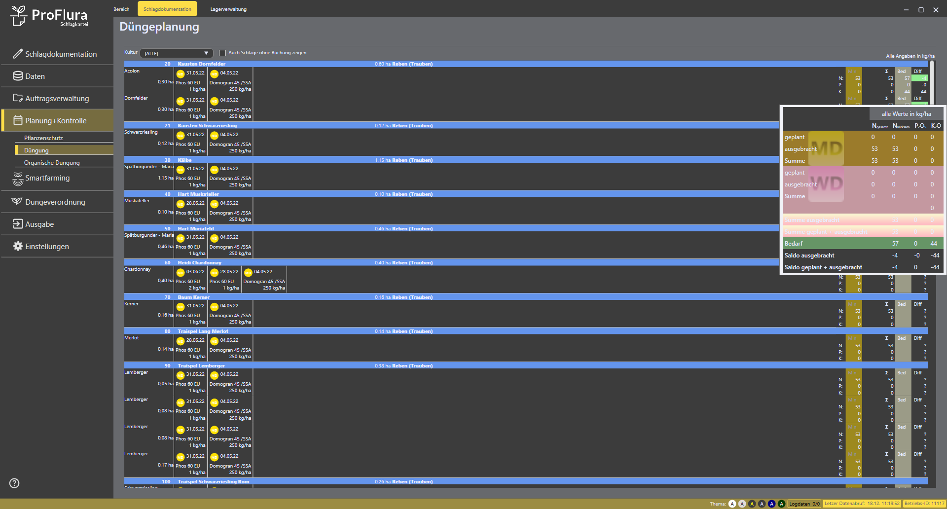Collapse the Planung+Kontrolle sidebar section
Screen dimensions: 947x509
click(56, 120)
